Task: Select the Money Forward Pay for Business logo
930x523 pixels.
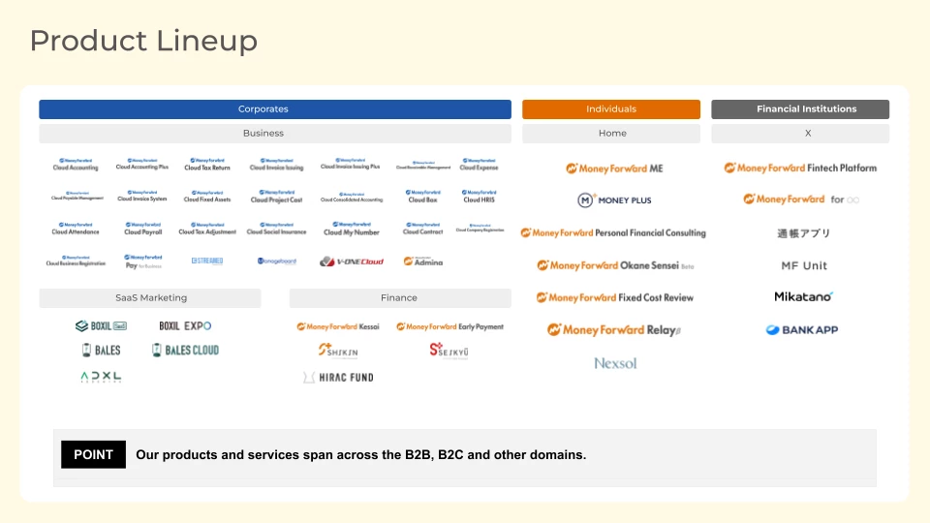Action: 143,261
